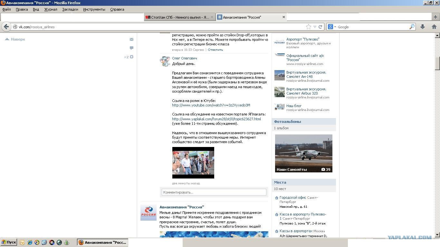This screenshot has width=440, height=247.
Task: Open the Наш блог link
Action: (294, 106)
